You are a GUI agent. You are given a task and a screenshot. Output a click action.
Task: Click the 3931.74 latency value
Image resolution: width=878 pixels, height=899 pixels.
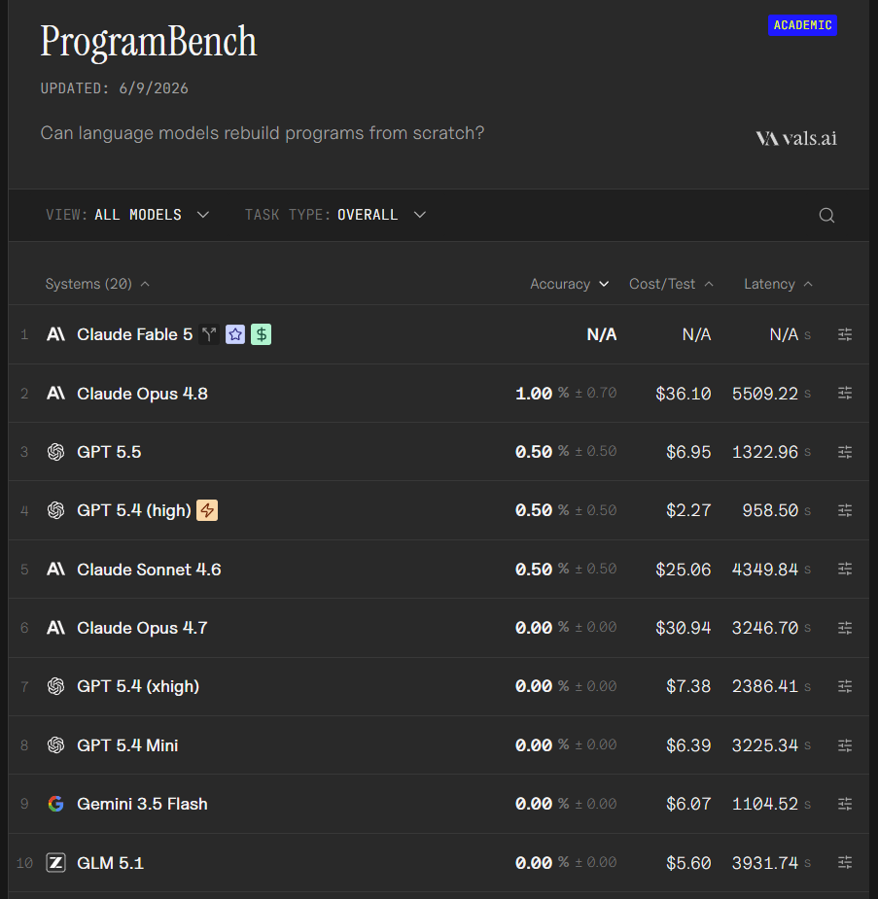pos(765,862)
